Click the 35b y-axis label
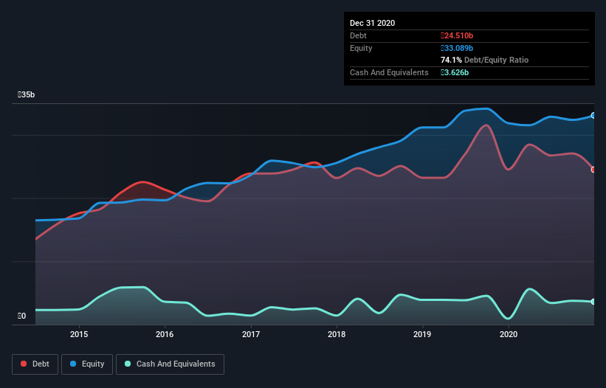Screen dimensions: 606x388 (27, 94)
